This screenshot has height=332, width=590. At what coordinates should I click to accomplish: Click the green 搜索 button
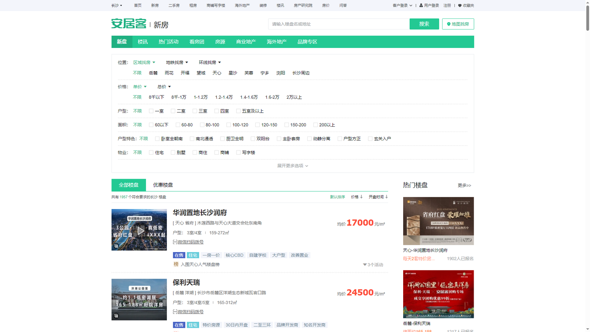pyautogui.click(x=424, y=24)
